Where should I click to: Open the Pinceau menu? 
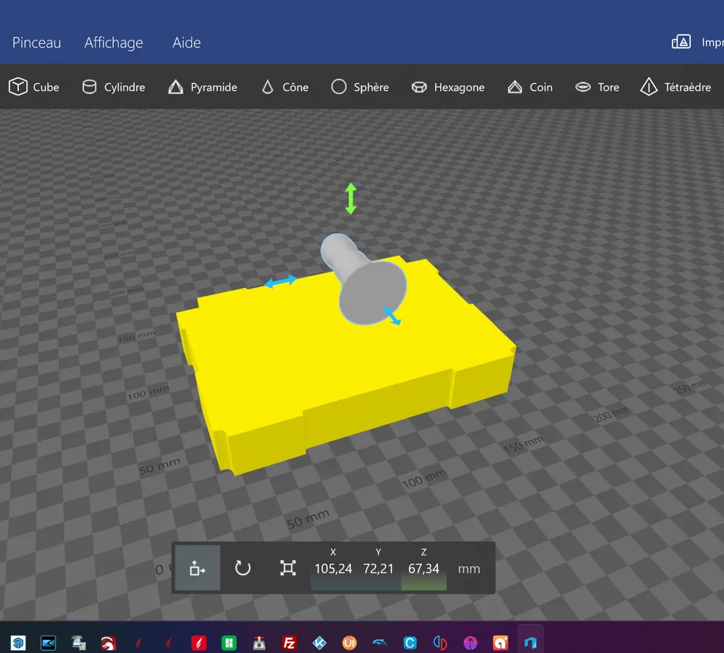[x=36, y=43]
